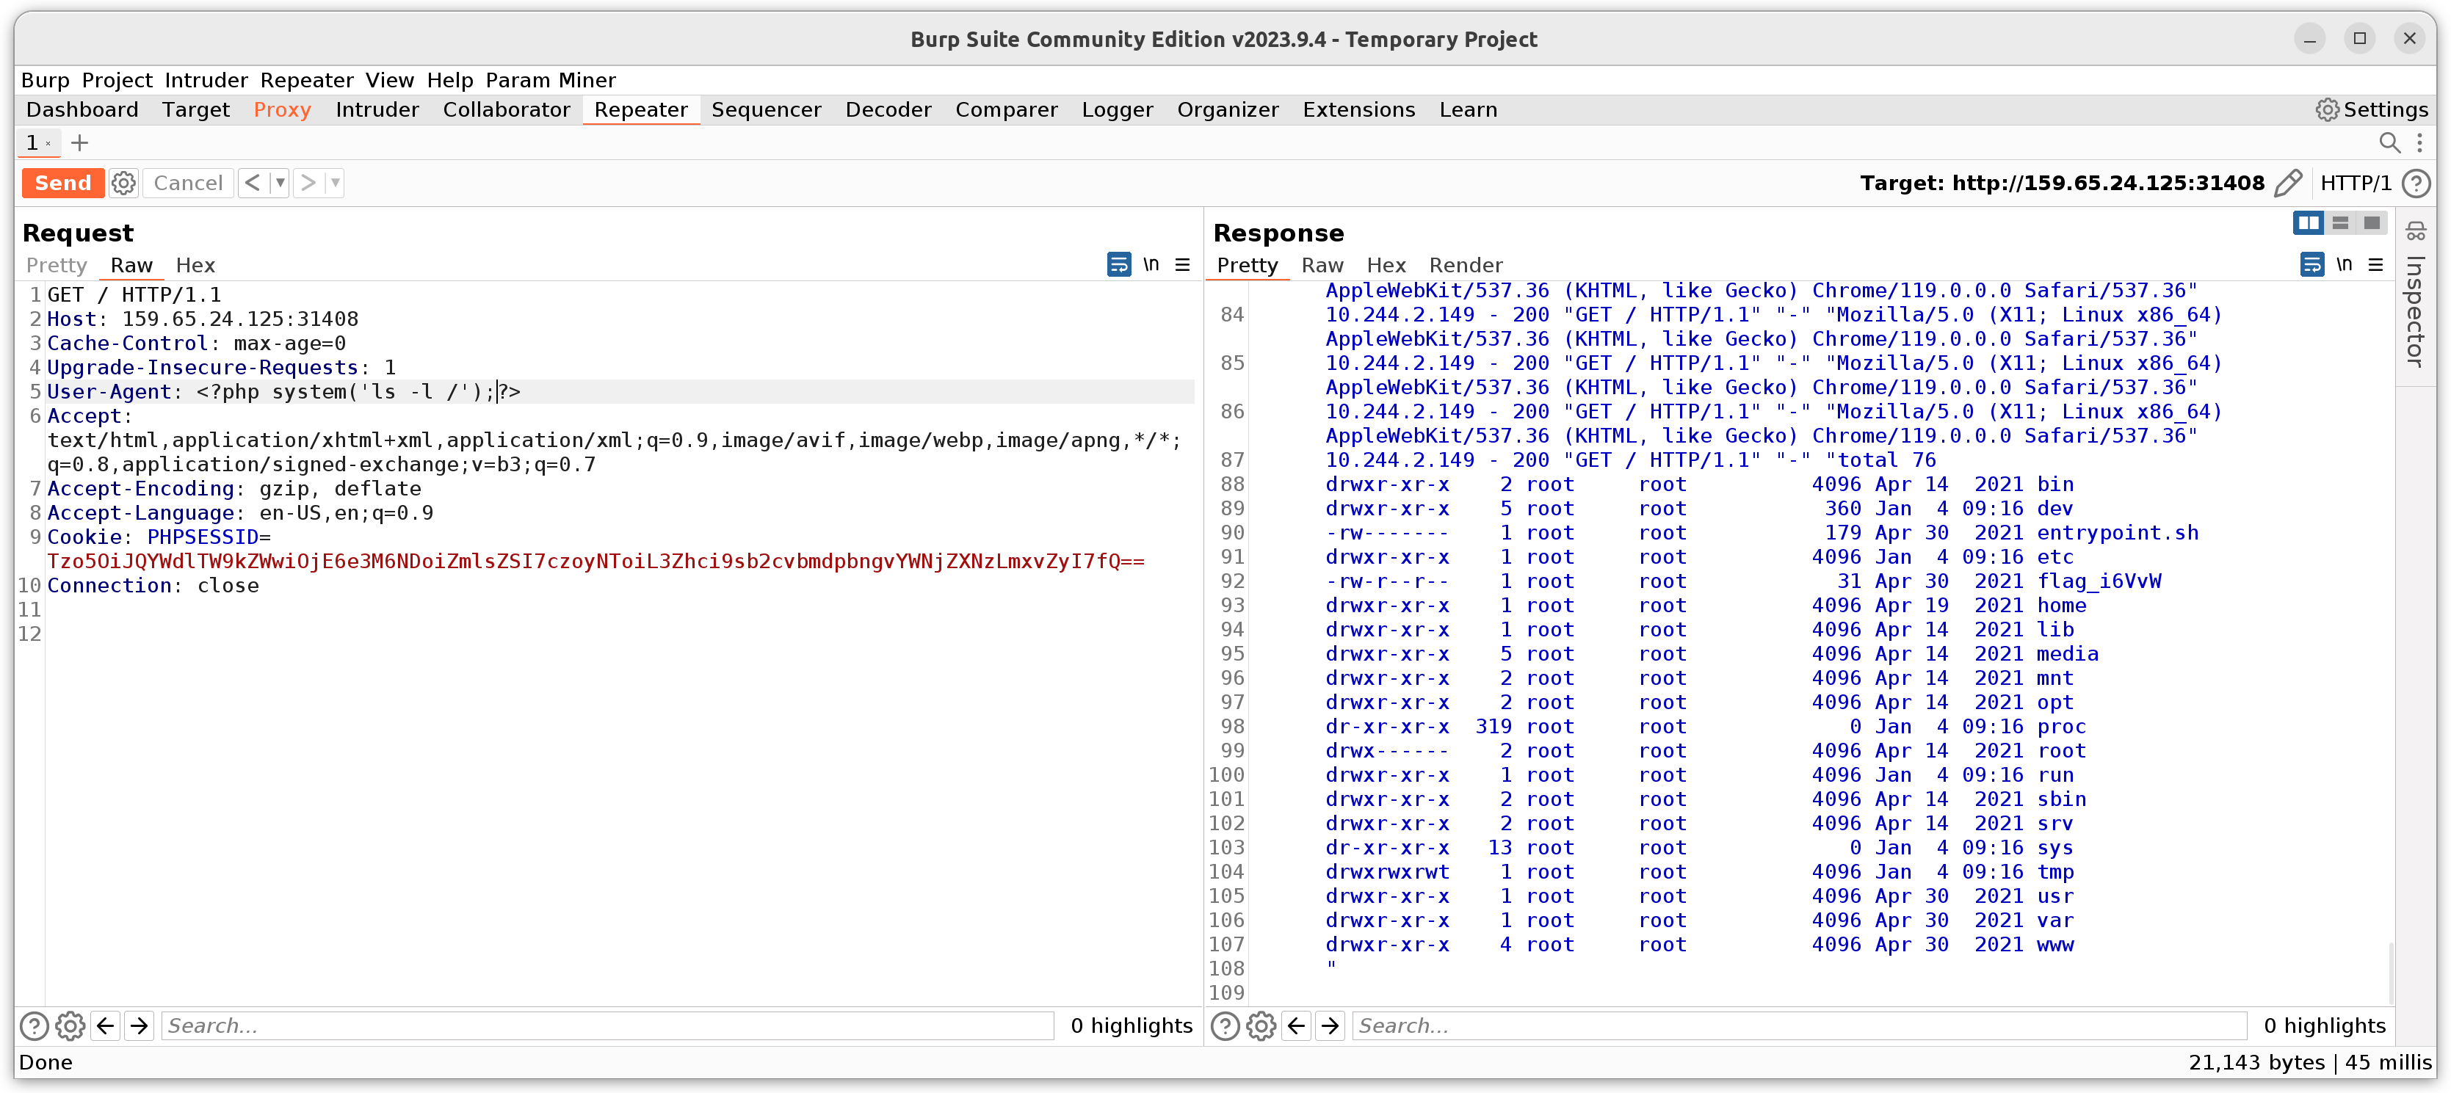Open the Proxy tool tab
This screenshot has height=1093, width=2451.
point(283,109)
